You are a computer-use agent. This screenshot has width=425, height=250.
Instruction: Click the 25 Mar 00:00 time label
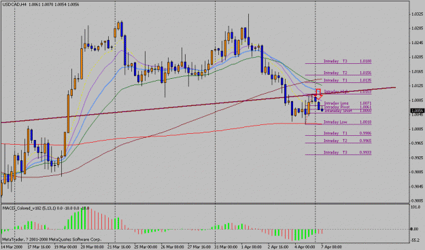146,247
